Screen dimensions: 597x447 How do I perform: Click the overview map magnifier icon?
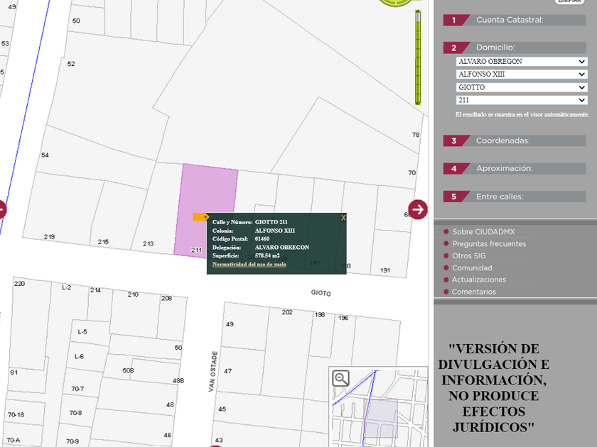click(340, 378)
